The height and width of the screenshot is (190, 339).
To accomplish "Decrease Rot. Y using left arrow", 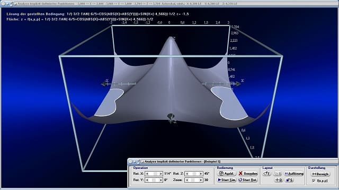I will 147,180.
